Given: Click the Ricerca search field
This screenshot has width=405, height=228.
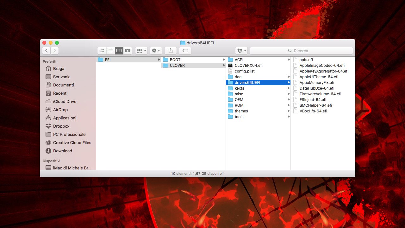Looking at the screenshot, I should click(301, 51).
